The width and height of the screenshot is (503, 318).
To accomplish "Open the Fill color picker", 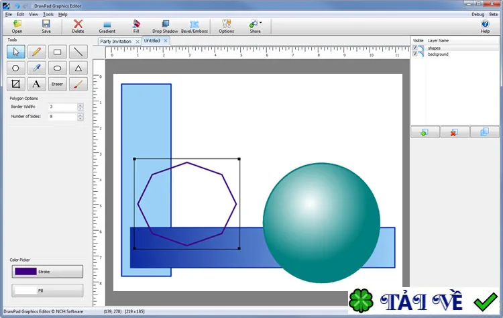I will (48, 290).
